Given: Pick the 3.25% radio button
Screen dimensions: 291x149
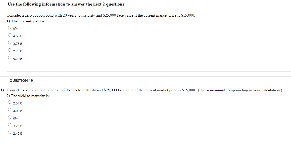Looking at the screenshot, I should 10,125.
